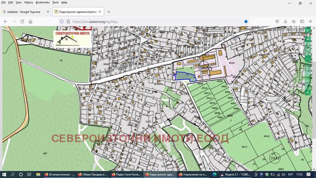Click the browser Back arrow
Screen dimensions: 316x178
[6, 21]
